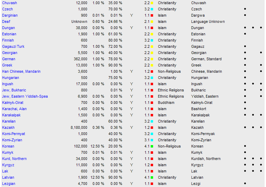The image size is (266, 187).
Task: Select German population value 362,000
Action: (80, 59)
